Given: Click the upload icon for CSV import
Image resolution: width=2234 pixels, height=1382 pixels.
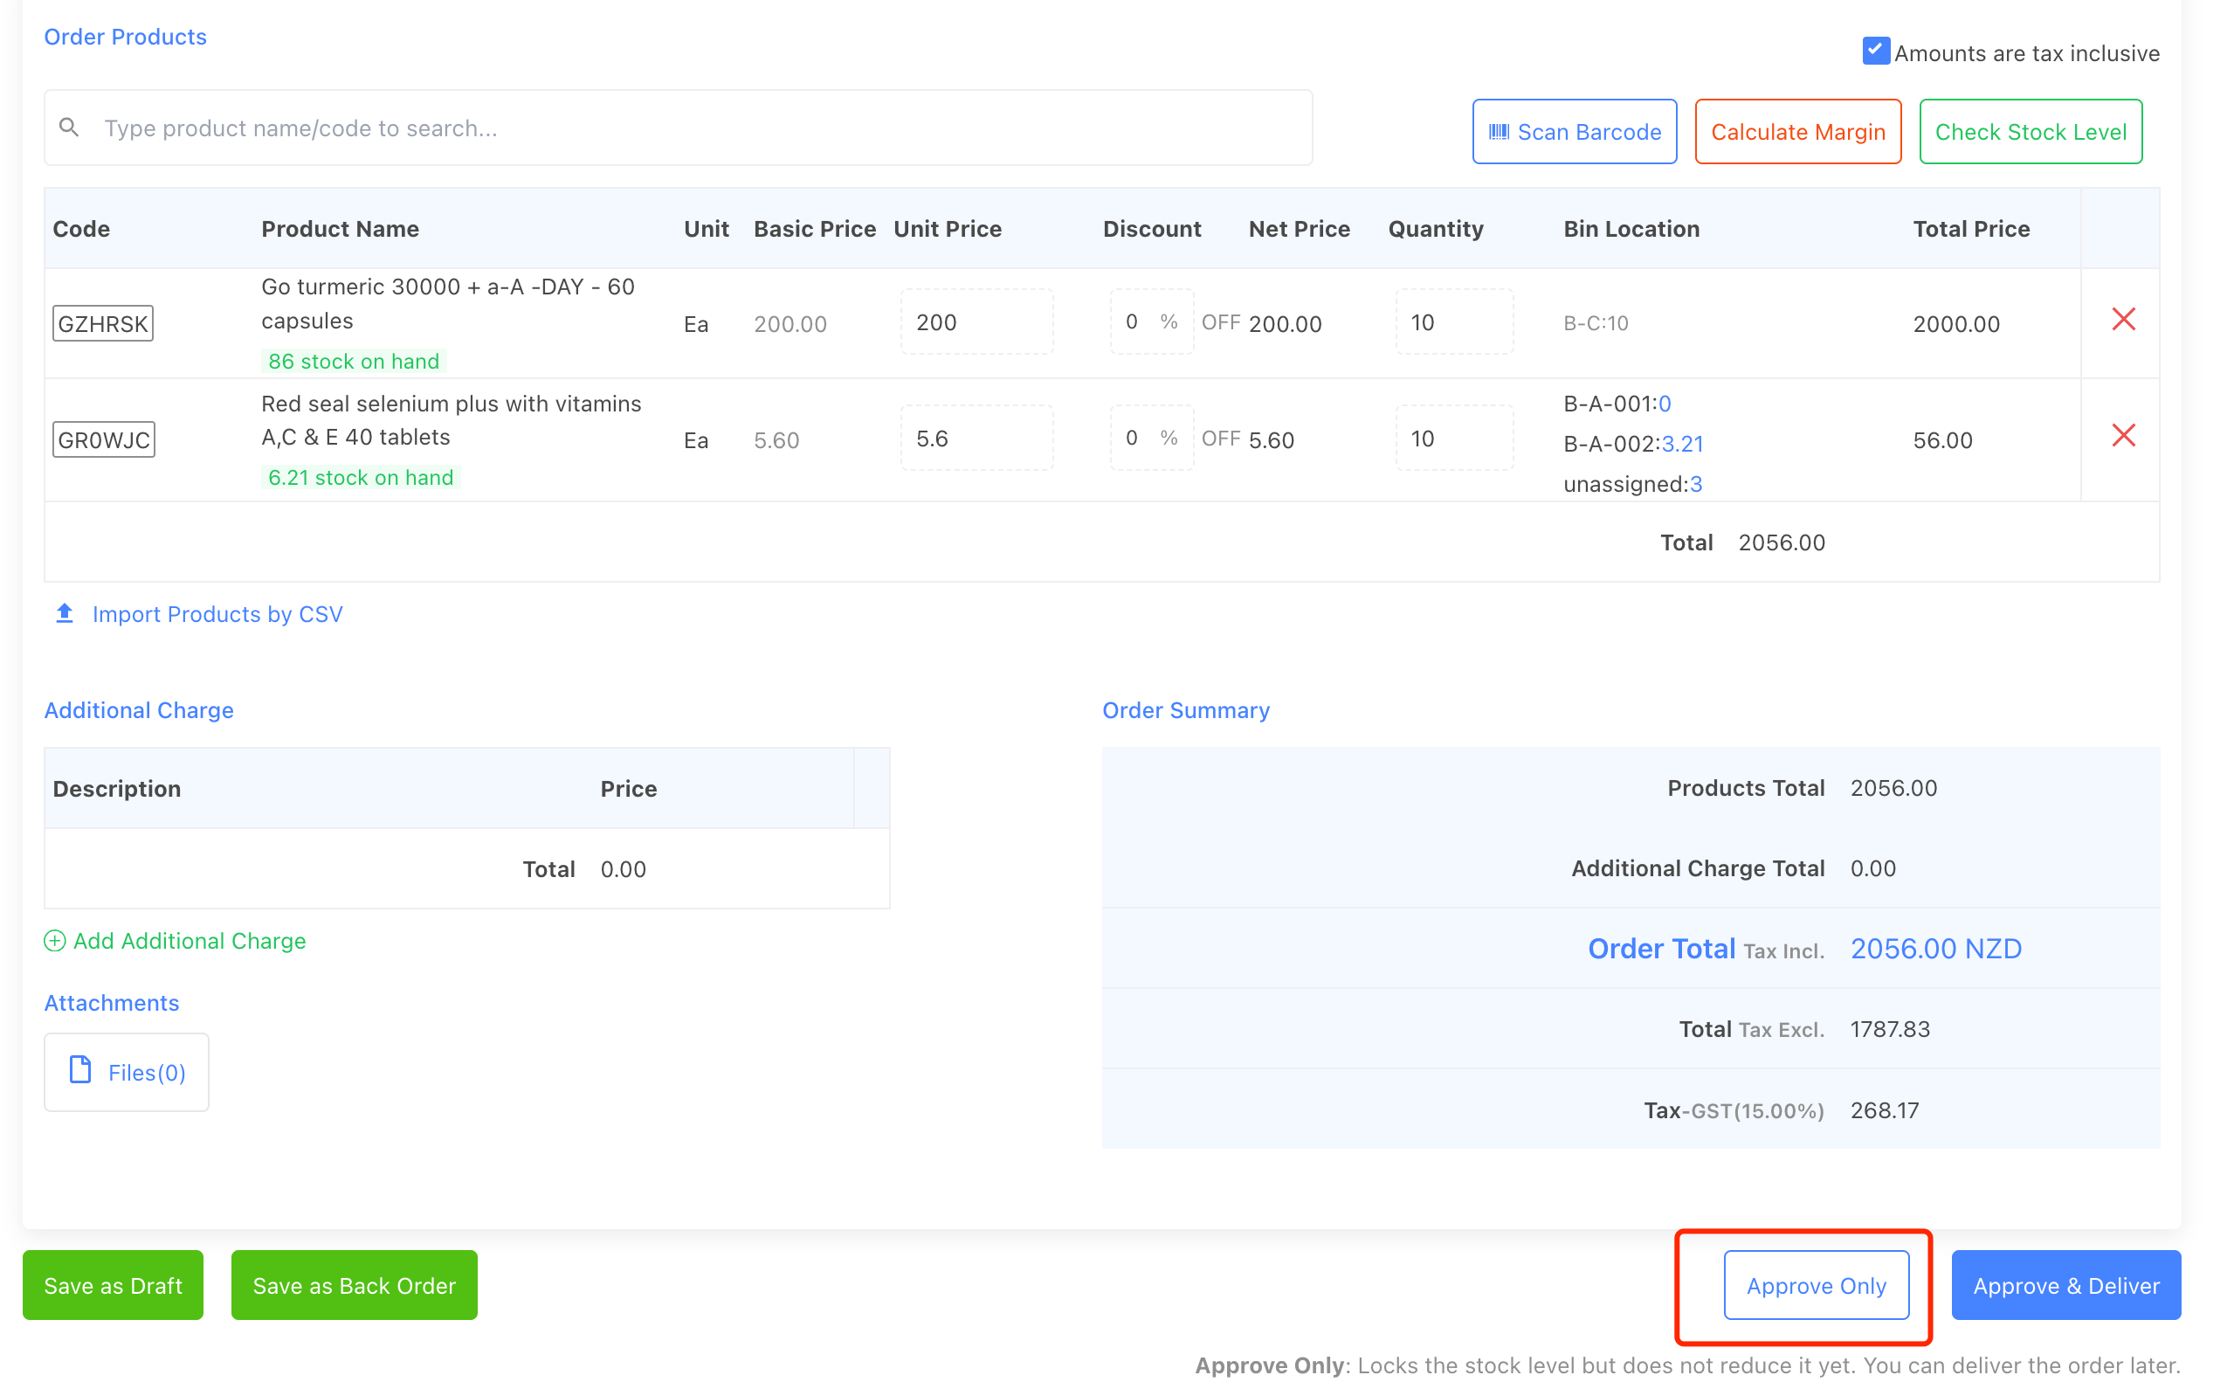Looking at the screenshot, I should coord(64,613).
